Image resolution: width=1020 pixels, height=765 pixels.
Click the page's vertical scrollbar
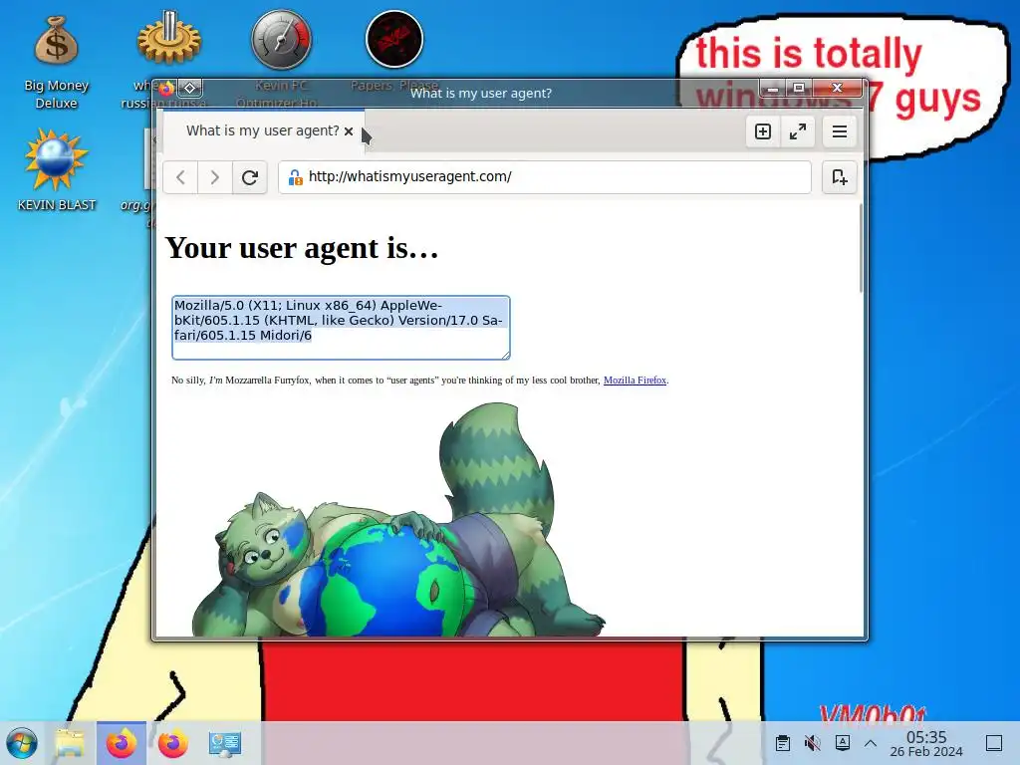pyautogui.click(x=862, y=247)
